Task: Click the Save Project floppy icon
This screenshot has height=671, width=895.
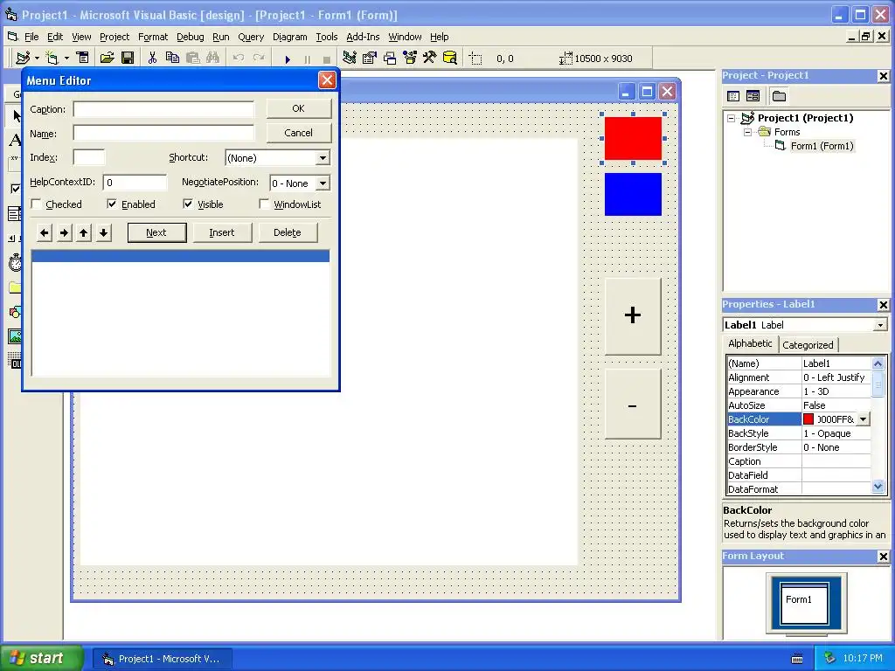Action: tap(128, 59)
